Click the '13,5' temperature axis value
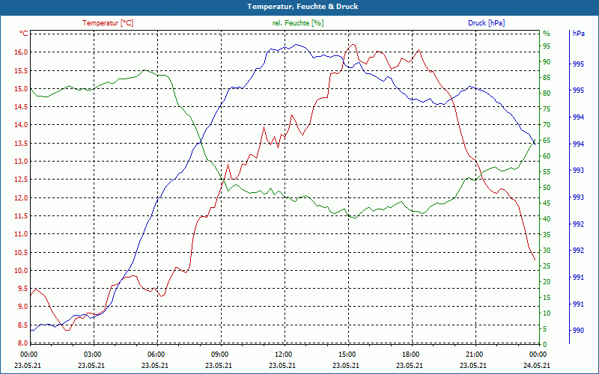The width and height of the screenshot is (599, 374). click(21, 143)
